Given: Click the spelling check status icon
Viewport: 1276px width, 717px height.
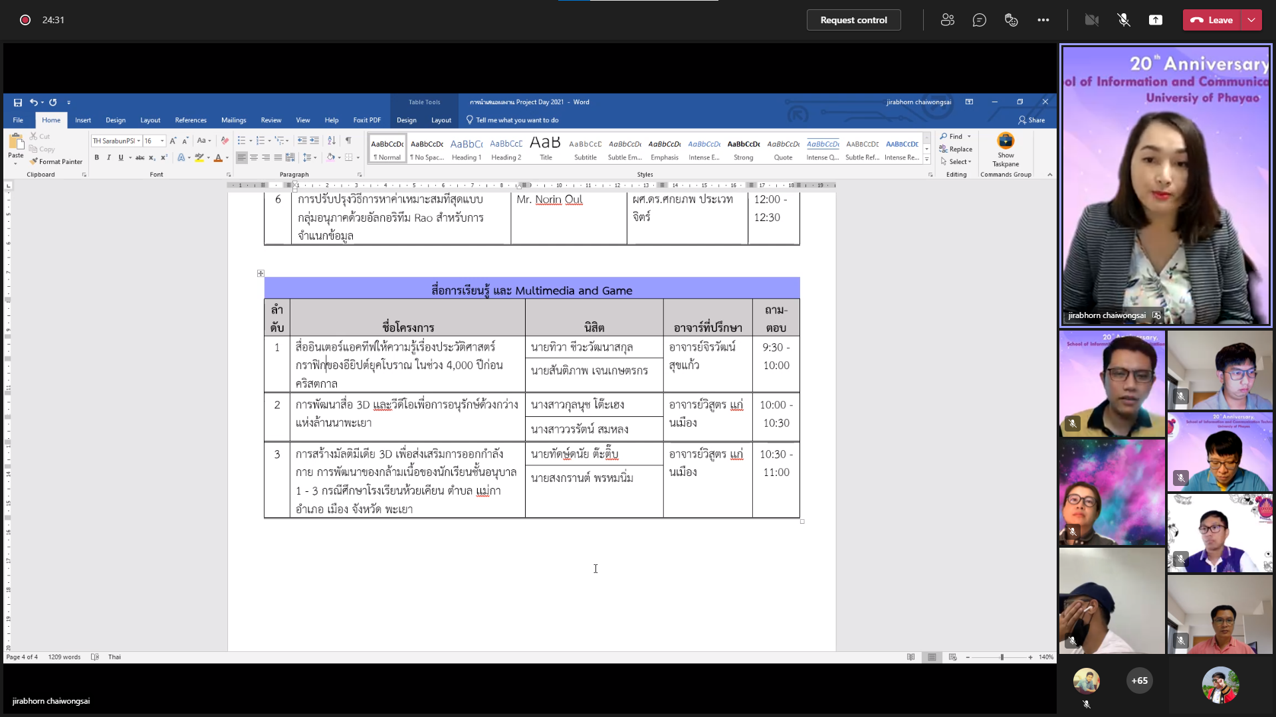Looking at the screenshot, I should click(x=95, y=657).
